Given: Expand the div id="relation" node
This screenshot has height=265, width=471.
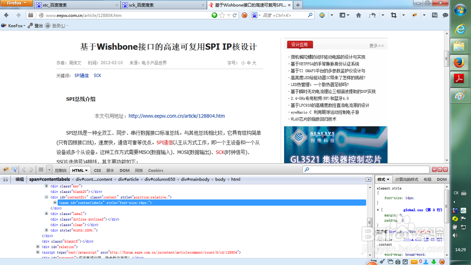Looking at the screenshot, I should point(38,247).
